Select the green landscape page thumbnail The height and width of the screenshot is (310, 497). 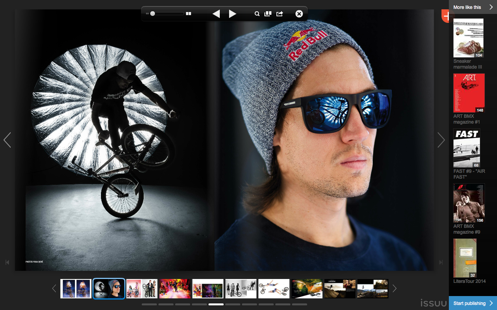[307, 289]
